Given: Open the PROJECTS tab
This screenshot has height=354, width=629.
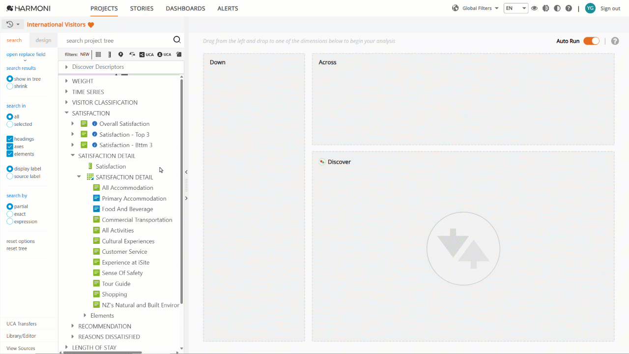Looking at the screenshot, I should pos(104,8).
